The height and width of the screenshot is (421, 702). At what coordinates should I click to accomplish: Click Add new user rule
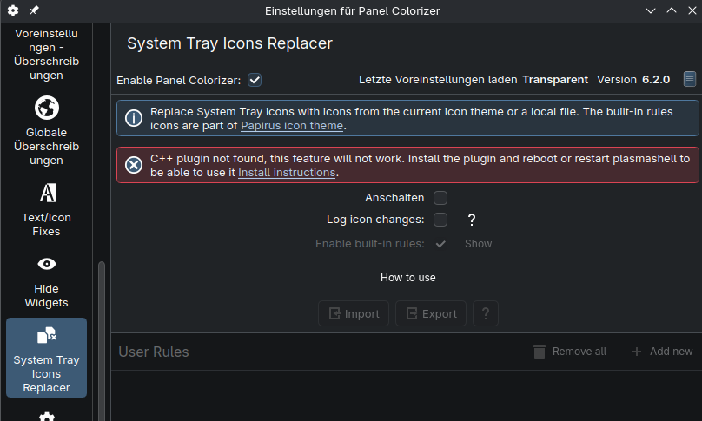[x=662, y=352]
